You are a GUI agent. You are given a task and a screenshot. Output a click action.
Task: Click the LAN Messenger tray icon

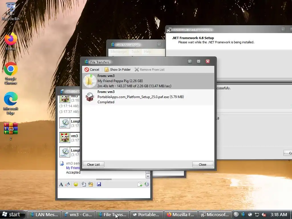(x=243, y=214)
